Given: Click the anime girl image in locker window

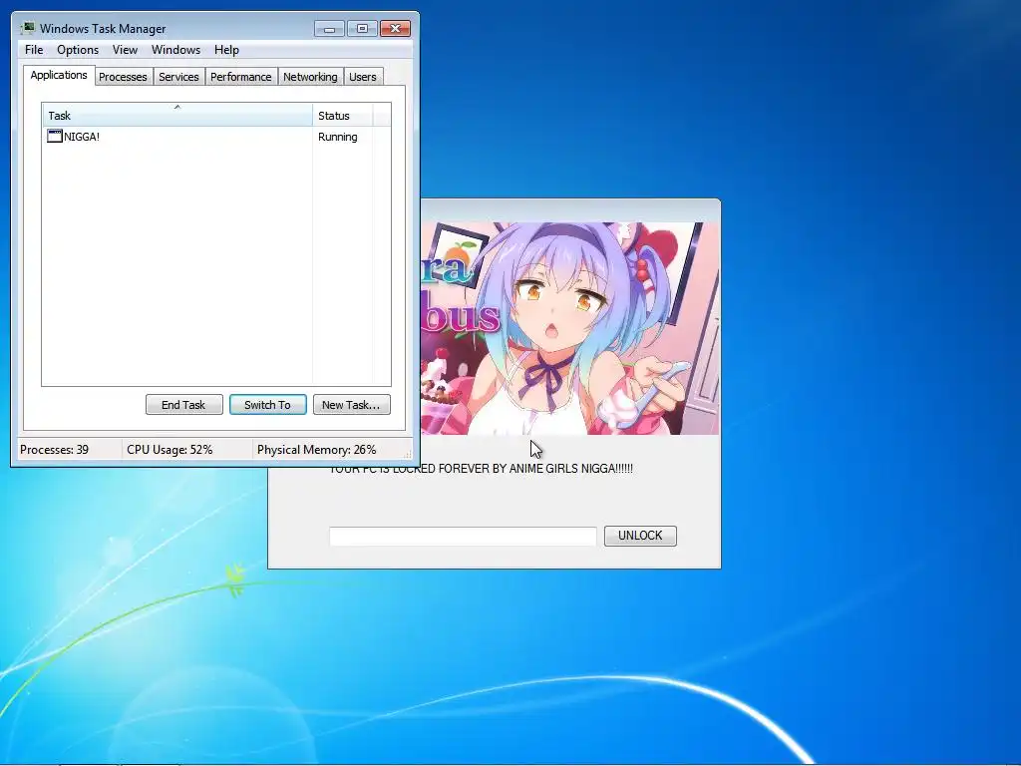Looking at the screenshot, I should [x=569, y=328].
